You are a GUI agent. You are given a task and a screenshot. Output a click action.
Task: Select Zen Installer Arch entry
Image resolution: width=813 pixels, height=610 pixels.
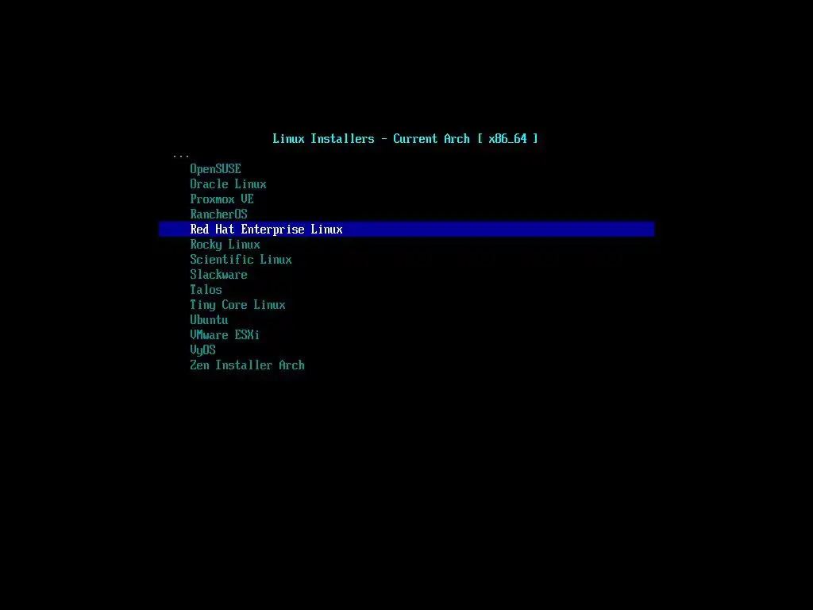(247, 365)
